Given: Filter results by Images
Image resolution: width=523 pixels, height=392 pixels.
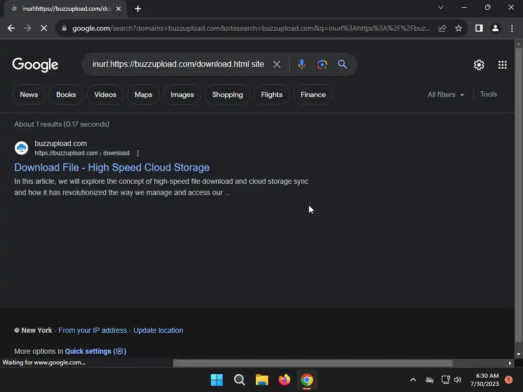Looking at the screenshot, I should pyautogui.click(x=182, y=94).
